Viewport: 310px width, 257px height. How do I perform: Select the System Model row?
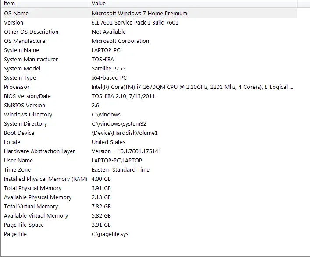pos(150,68)
